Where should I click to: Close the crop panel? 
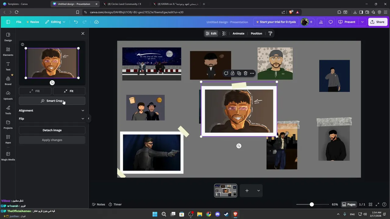(83, 33)
